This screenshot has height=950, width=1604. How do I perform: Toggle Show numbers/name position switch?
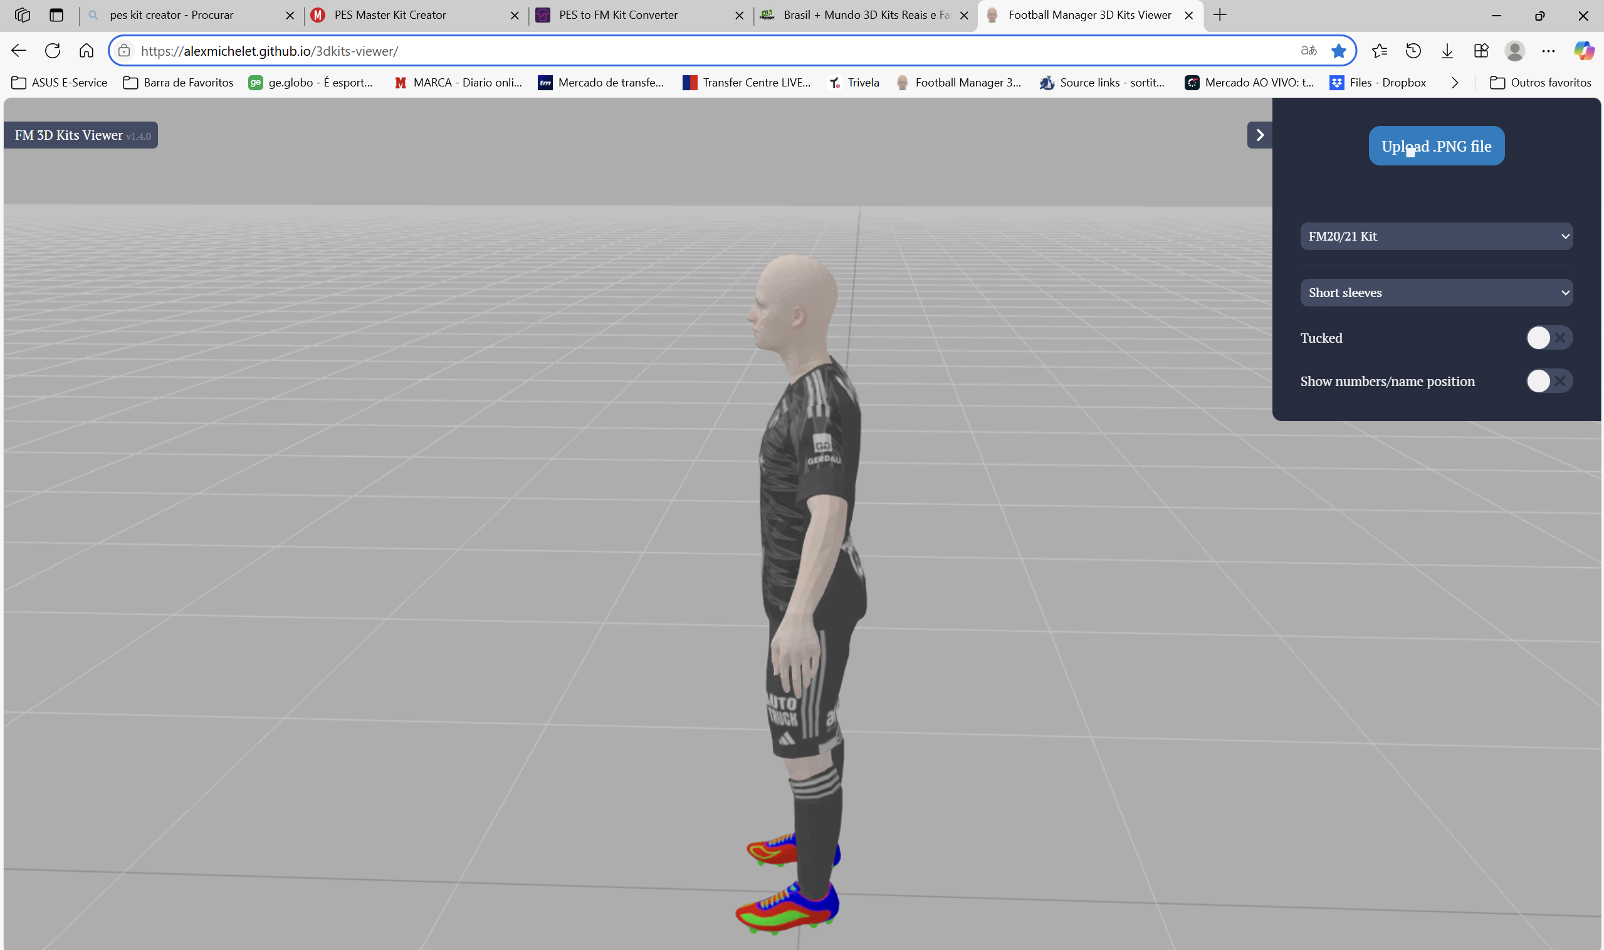coord(1549,381)
